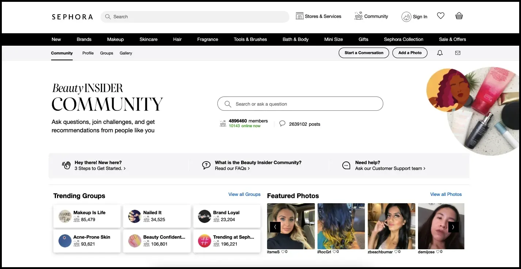Switch to the Gallery tab
Viewport: 521px width, 269px height.
click(126, 53)
